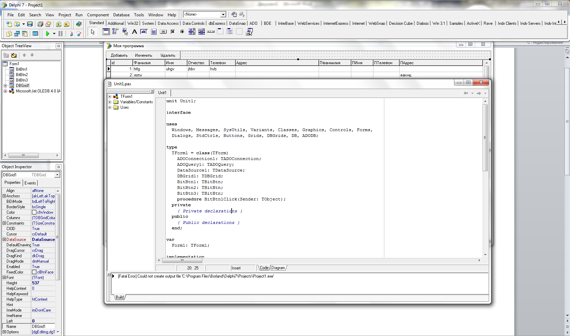570x336 pixels.
Task: Click the DataSource property row
Action: coord(29,240)
